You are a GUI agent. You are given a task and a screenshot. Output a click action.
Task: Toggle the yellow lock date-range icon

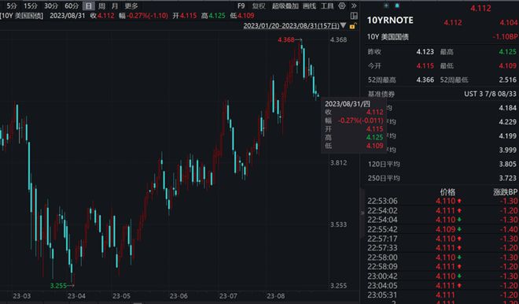[353, 26]
